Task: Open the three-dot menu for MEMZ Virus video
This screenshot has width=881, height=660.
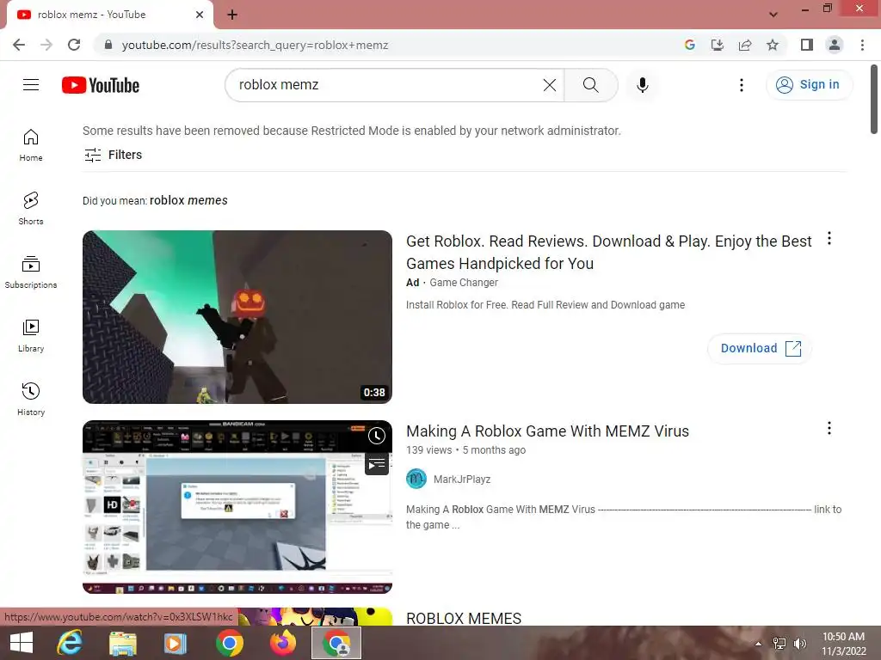Action: [x=829, y=428]
